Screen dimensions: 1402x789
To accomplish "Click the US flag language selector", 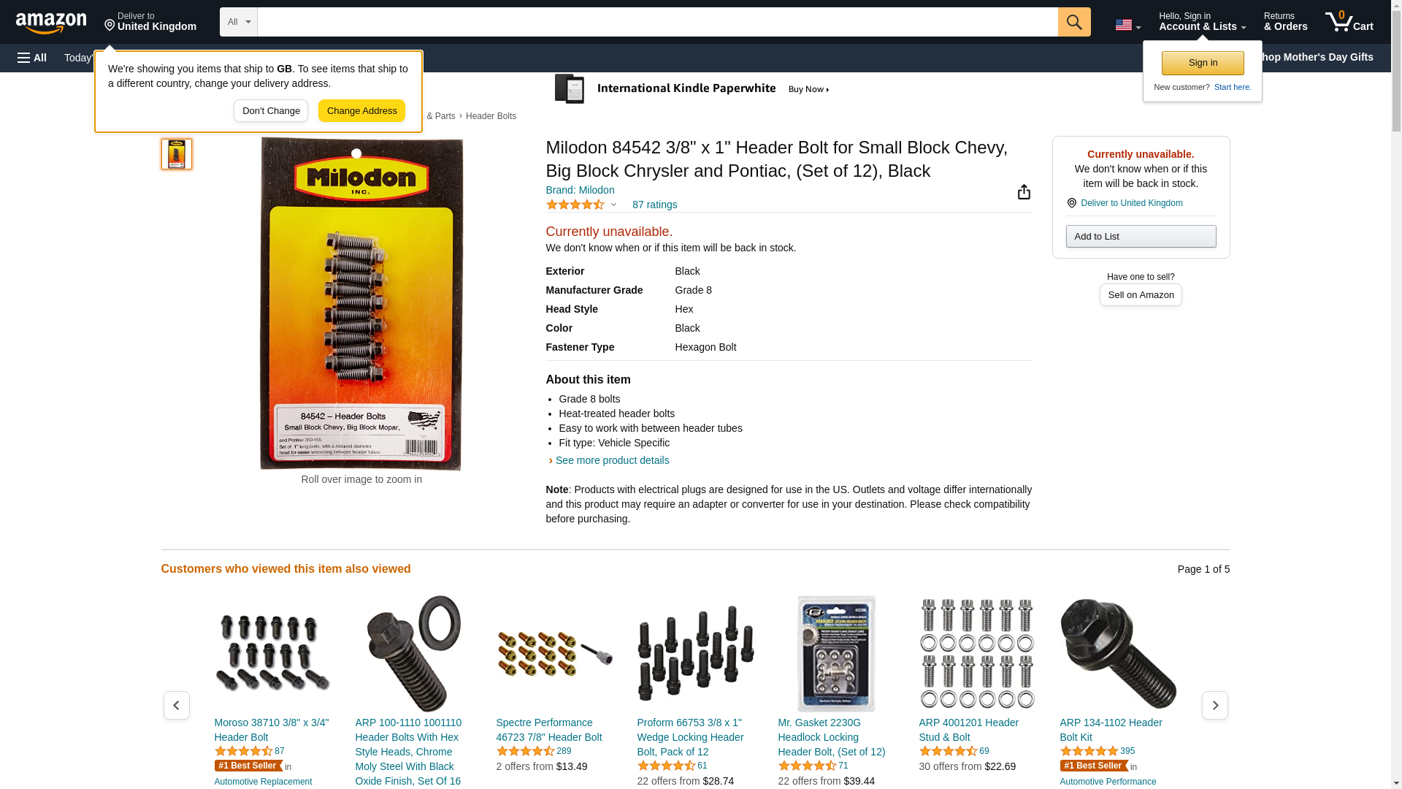I will pyautogui.click(x=1127, y=25).
